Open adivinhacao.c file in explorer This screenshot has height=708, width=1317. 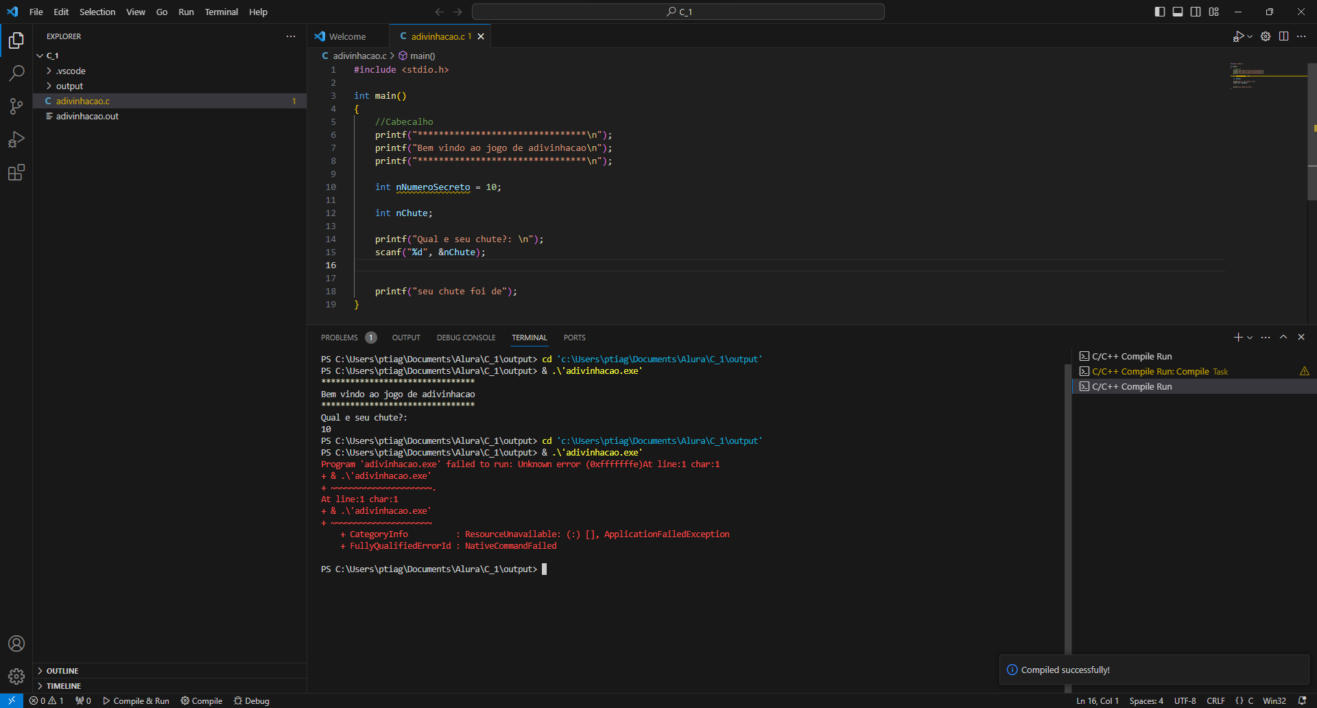pos(169,101)
